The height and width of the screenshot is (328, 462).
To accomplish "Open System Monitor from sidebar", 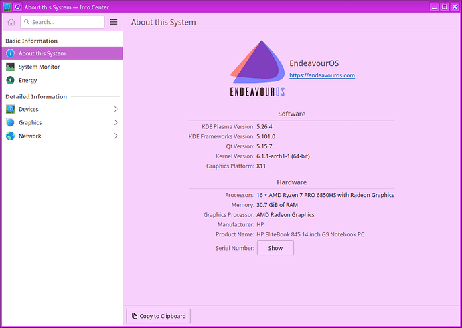I will tap(62, 67).
